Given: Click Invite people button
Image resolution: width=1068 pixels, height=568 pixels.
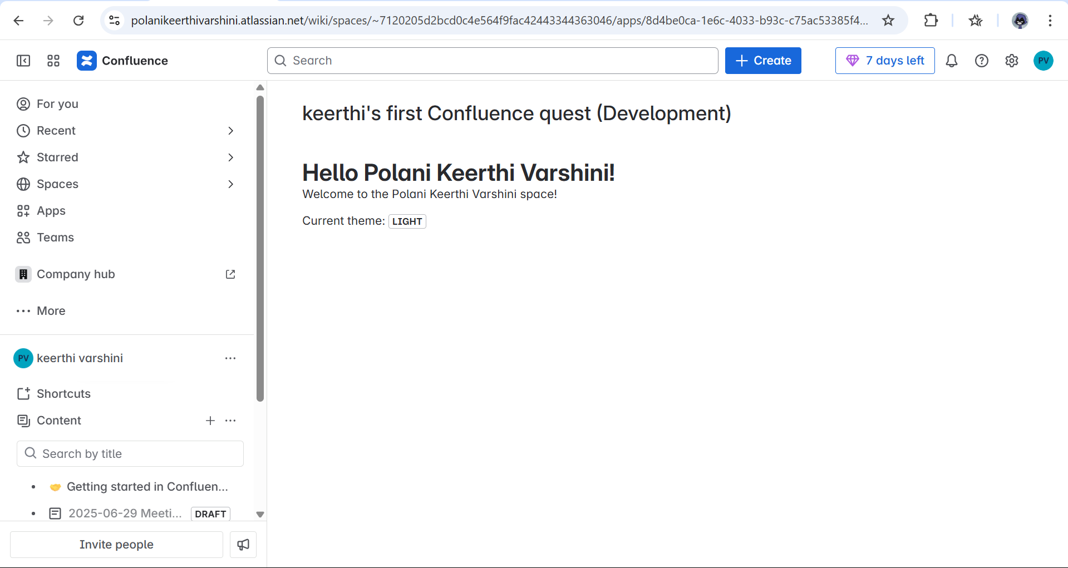Looking at the screenshot, I should tap(116, 545).
